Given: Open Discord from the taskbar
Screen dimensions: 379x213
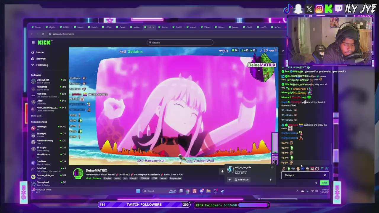Looking at the screenshot, I should 202,191.
